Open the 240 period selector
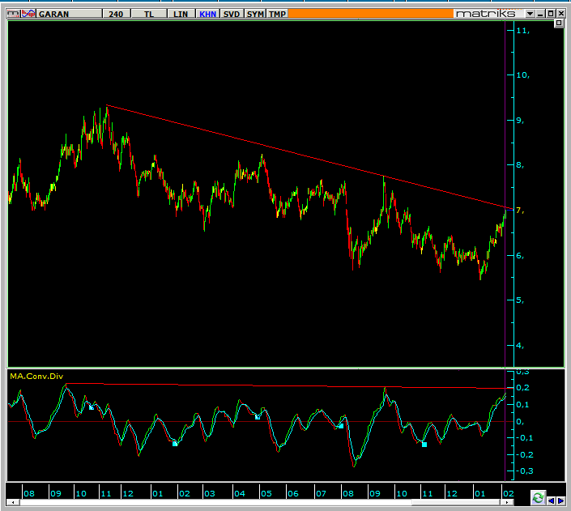This screenshot has height=511, width=571. tap(117, 14)
